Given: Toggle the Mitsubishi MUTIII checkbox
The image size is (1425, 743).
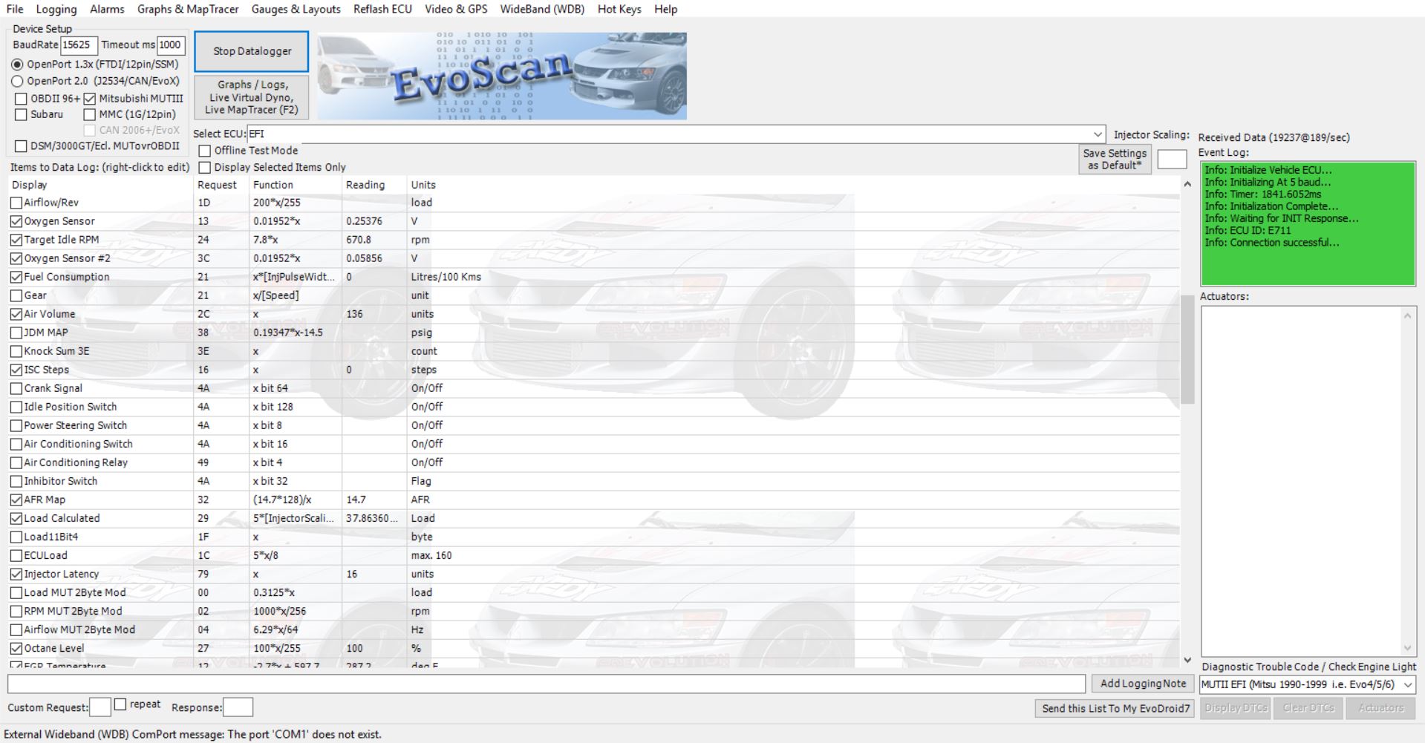Looking at the screenshot, I should click(90, 99).
